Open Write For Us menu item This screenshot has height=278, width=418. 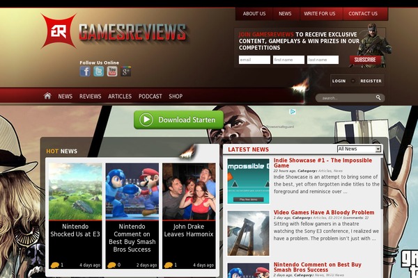[x=320, y=14]
